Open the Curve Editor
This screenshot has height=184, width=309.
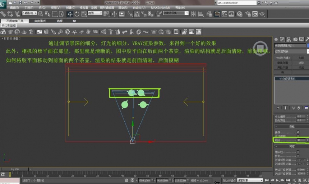click(224, 14)
